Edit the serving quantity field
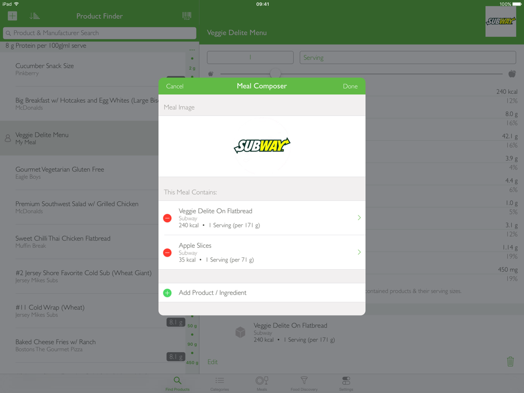The width and height of the screenshot is (524, 393). point(250,58)
